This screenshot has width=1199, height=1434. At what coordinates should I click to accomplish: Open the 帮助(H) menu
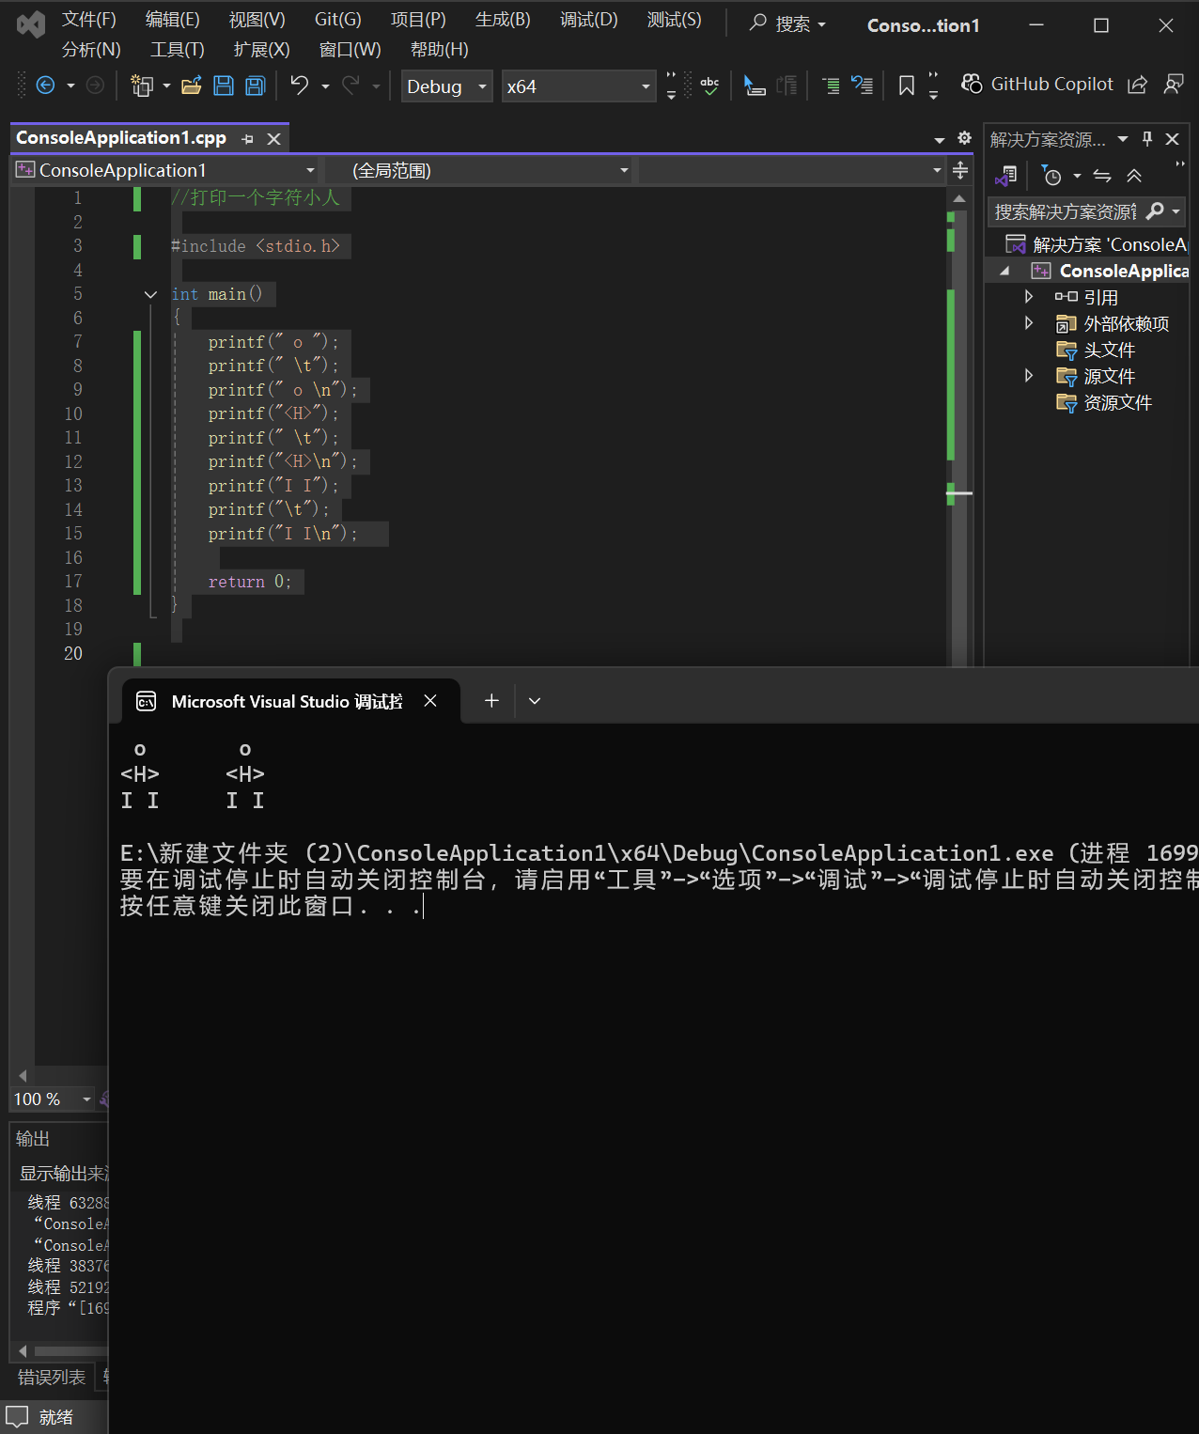(x=440, y=50)
